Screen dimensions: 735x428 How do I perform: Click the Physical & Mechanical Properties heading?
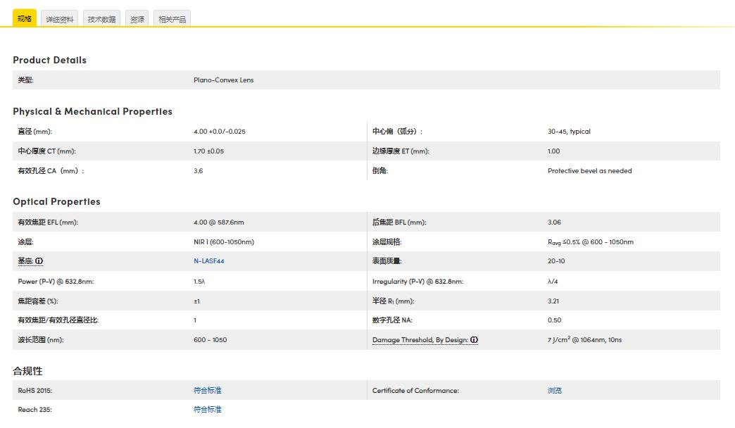92,112
